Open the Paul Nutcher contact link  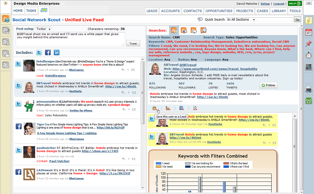click(59, 161)
